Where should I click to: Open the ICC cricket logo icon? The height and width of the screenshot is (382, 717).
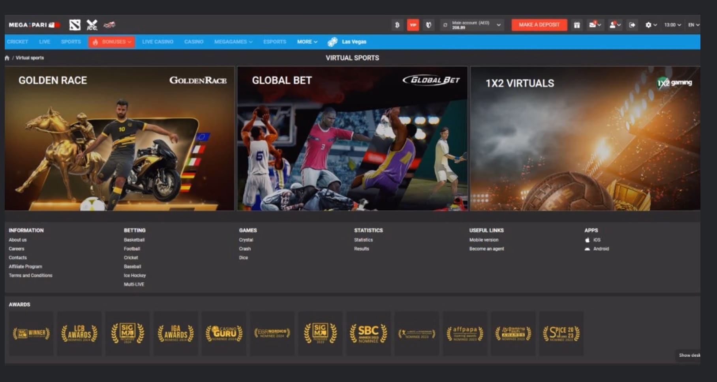tap(92, 25)
